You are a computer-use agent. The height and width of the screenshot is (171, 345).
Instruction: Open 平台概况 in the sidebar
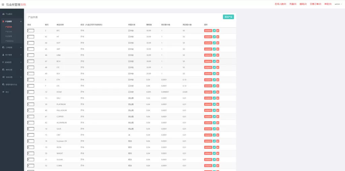coord(9,14)
